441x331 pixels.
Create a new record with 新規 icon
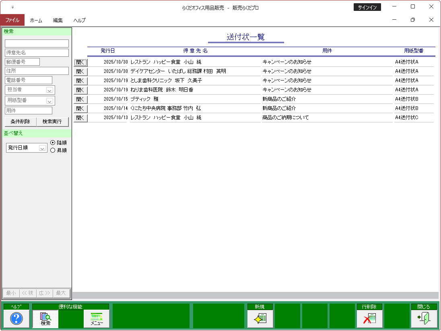tap(260, 319)
